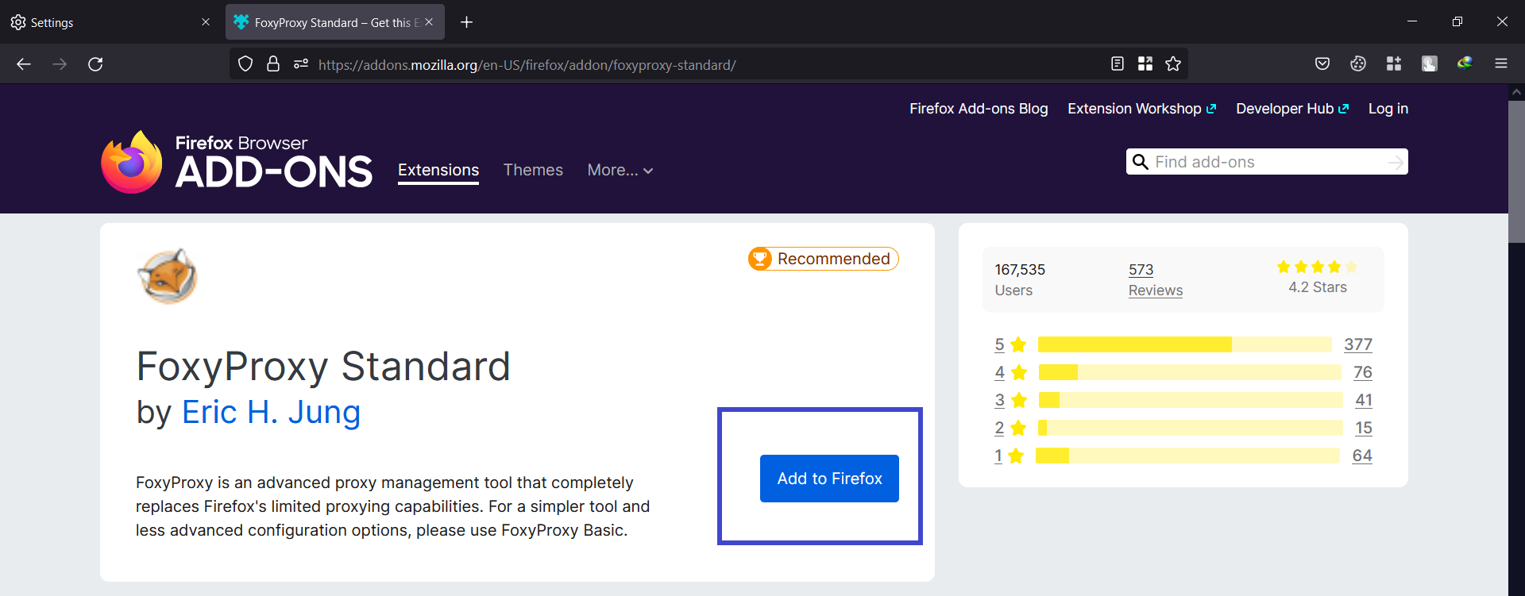Screen dimensions: 1525x596
Task: Open the Extensions navigation item
Action: 438,170
